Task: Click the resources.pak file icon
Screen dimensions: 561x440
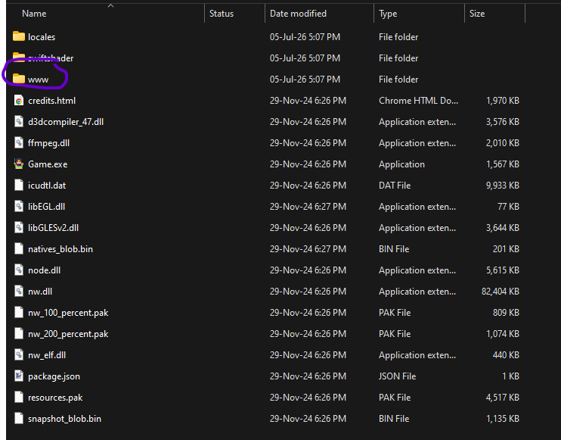Action: [x=19, y=397]
